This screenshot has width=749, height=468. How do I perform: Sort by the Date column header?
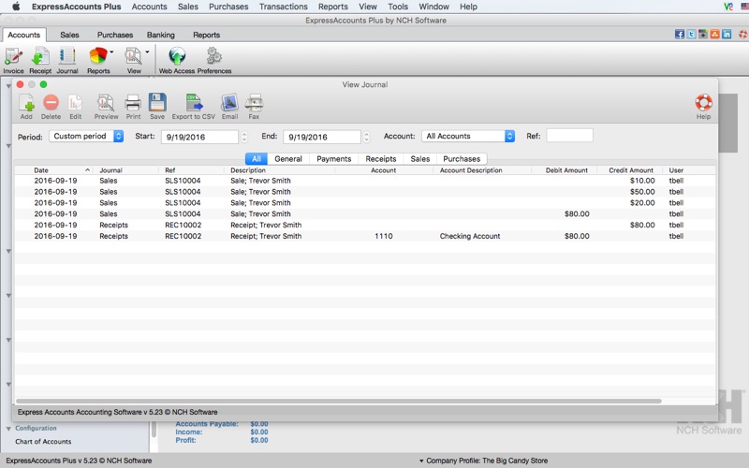pyautogui.click(x=53, y=170)
